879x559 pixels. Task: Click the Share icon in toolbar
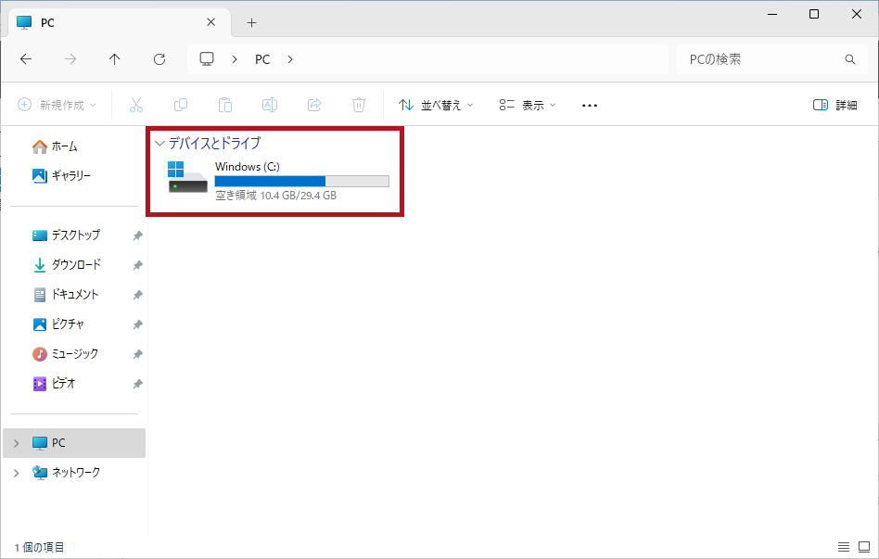pyautogui.click(x=314, y=105)
